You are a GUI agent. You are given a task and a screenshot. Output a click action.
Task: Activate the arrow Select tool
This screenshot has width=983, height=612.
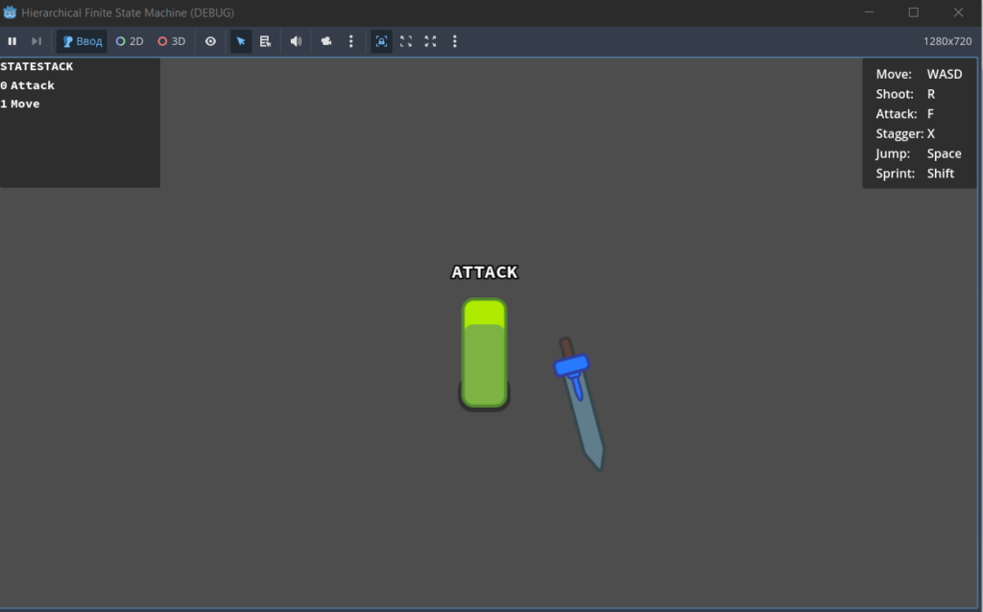click(x=241, y=41)
